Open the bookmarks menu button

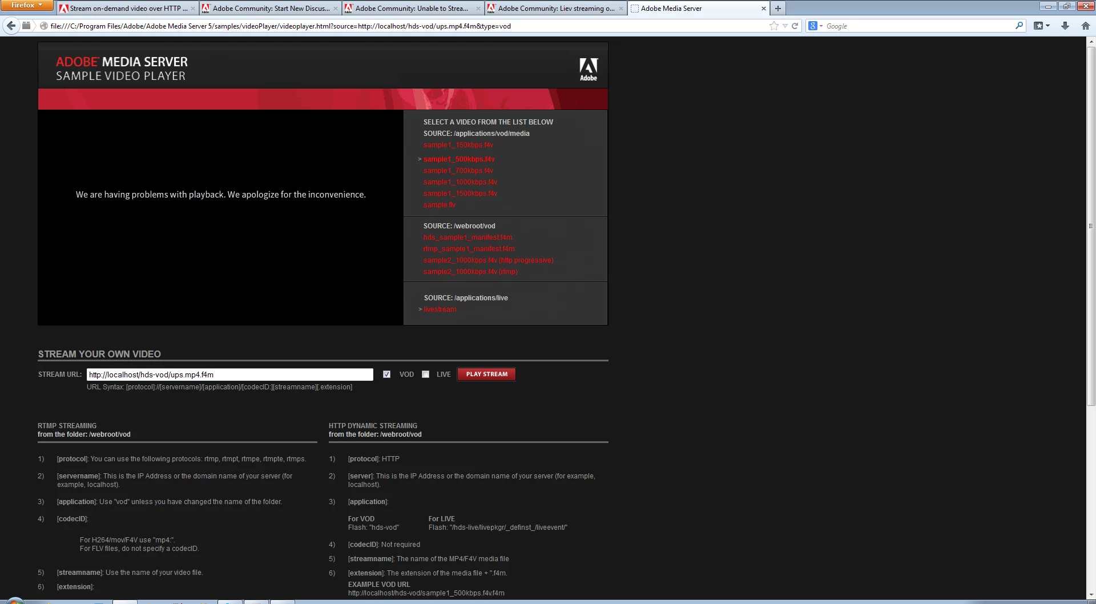click(1042, 26)
